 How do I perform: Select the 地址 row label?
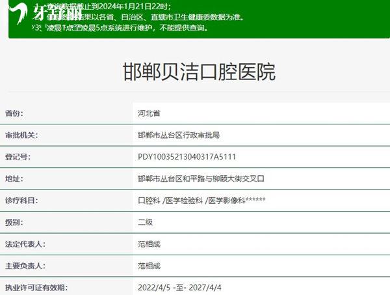pos(14,178)
